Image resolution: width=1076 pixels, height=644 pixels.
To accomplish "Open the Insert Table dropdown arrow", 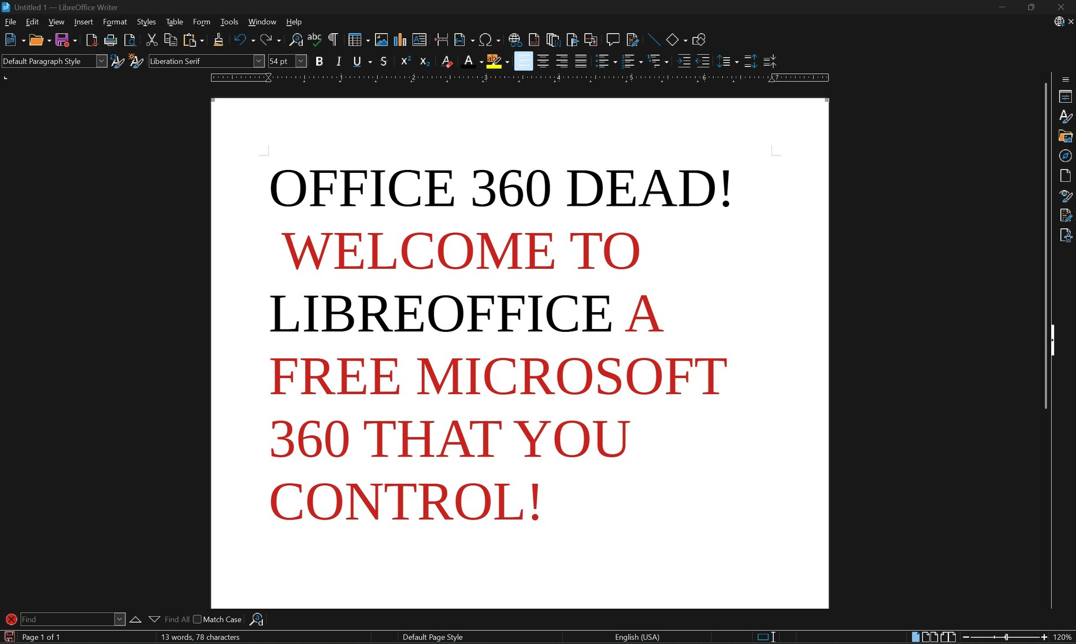I will click(x=368, y=40).
